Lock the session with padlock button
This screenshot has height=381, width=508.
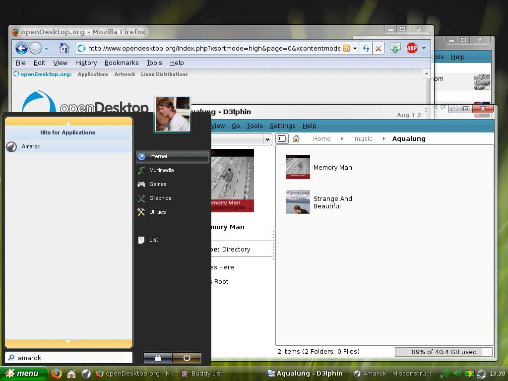(x=158, y=358)
